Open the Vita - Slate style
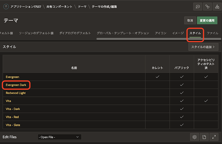 tap(13, 125)
